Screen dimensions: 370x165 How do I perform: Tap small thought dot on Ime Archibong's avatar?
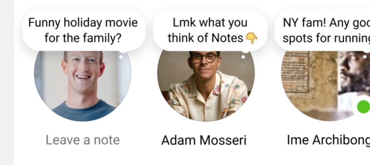[364, 57]
